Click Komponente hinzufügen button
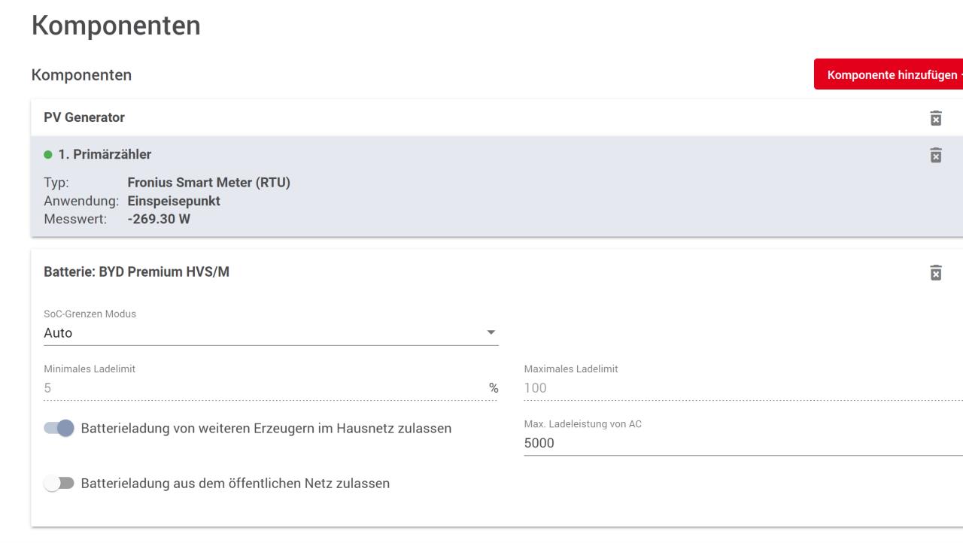The width and height of the screenshot is (963, 543). tap(889, 74)
